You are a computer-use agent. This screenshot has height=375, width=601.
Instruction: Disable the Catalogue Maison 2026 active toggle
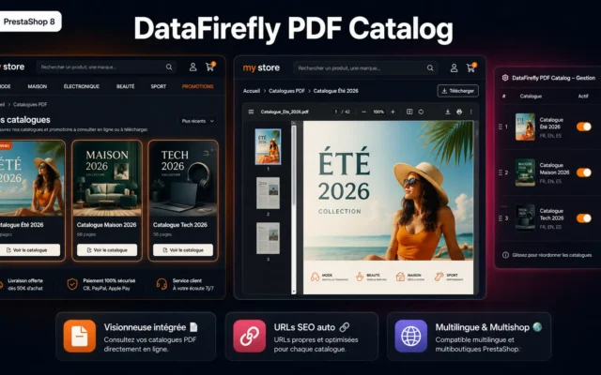point(584,172)
